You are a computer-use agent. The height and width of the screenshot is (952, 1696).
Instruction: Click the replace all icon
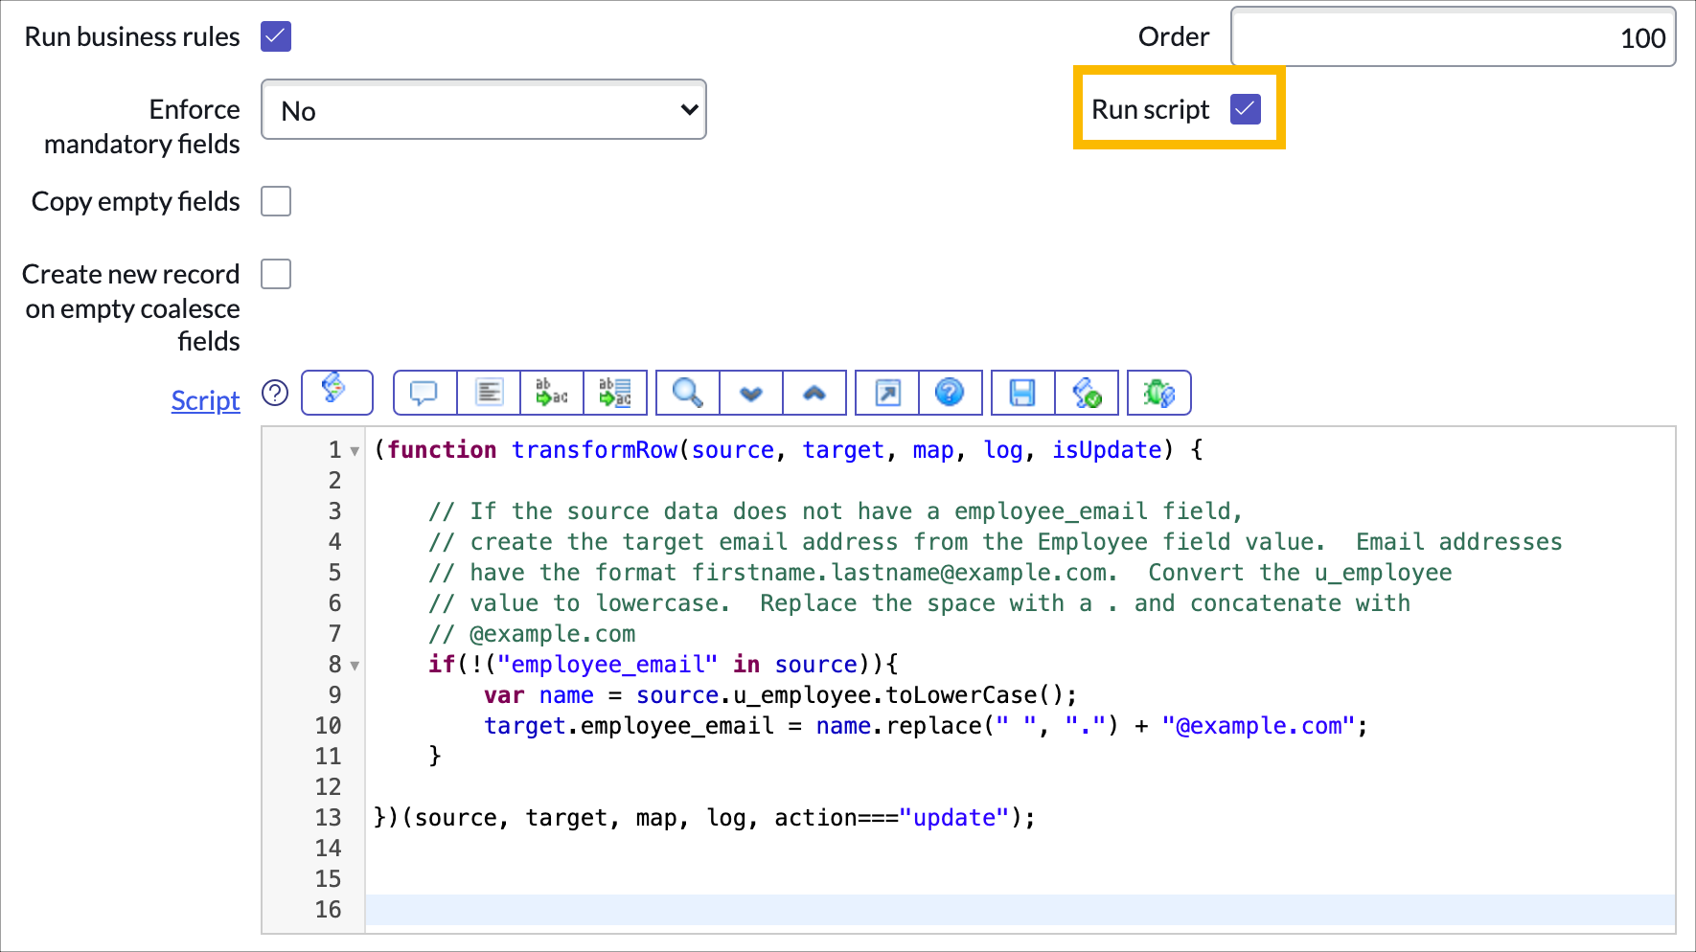coord(615,393)
